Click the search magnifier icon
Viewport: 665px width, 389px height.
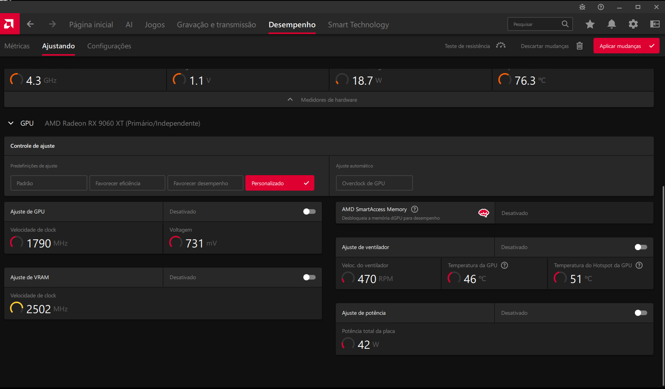click(565, 24)
